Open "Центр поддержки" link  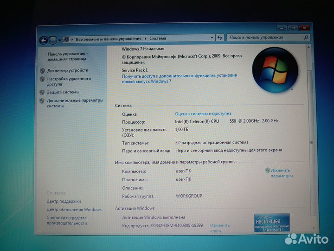[x=64, y=201]
